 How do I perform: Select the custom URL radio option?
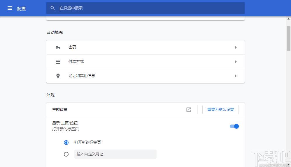click(x=66, y=154)
